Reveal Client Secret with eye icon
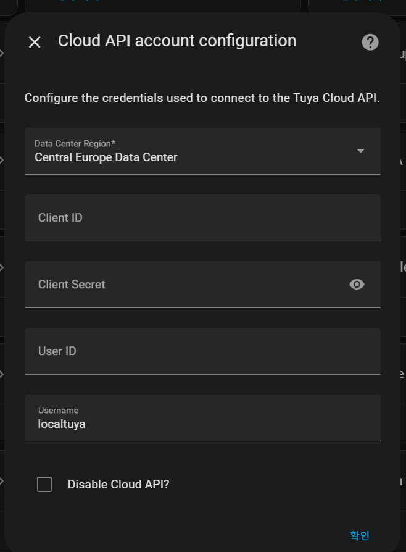406x552 pixels. coord(357,285)
